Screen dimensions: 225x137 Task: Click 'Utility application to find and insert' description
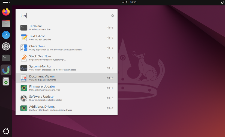pyautogui.click(x=55, y=50)
